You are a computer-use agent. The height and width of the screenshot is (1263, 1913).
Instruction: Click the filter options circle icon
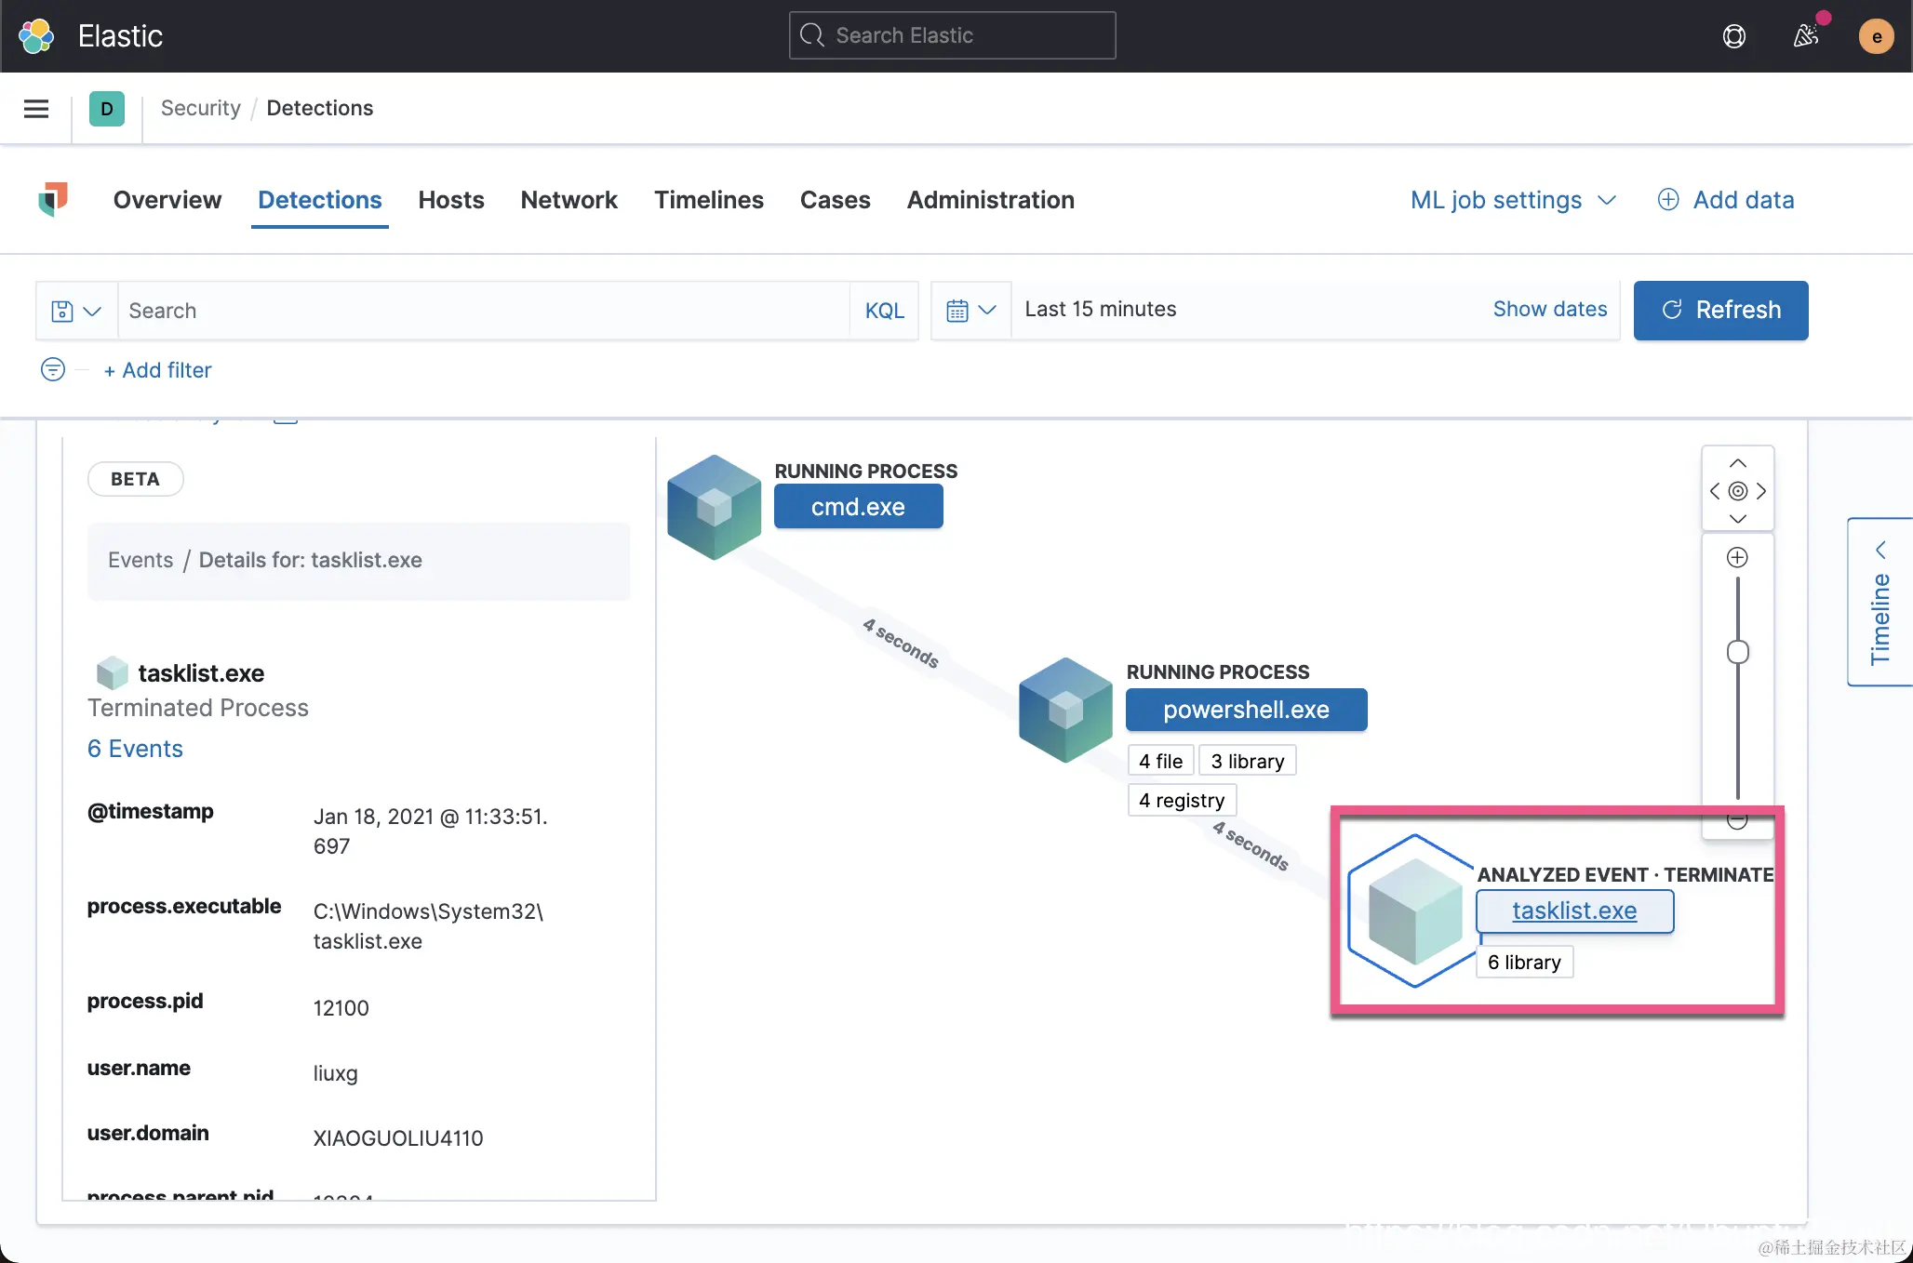click(53, 370)
